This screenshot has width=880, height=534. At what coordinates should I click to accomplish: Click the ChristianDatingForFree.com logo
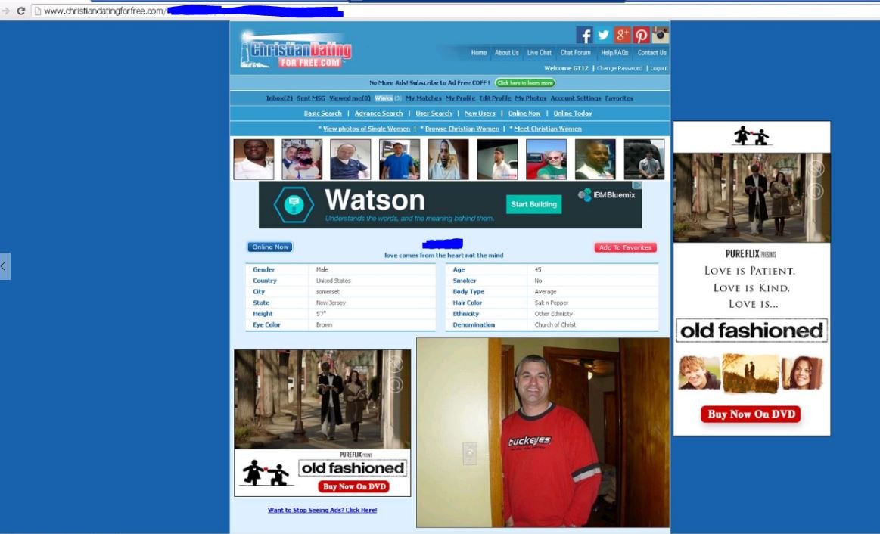point(296,51)
